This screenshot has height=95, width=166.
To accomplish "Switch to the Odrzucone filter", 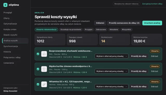I will point(101,30).
